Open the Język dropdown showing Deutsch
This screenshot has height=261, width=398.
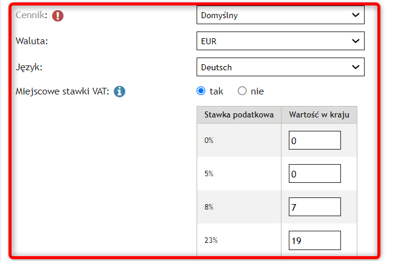point(280,67)
